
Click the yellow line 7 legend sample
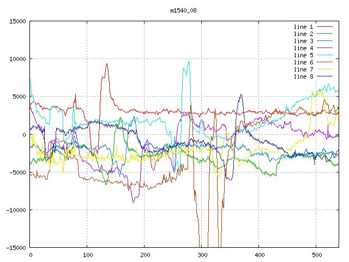coord(325,69)
